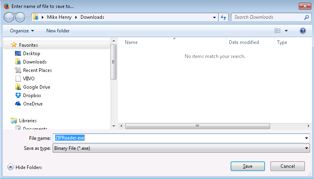
Task: Open the Save as type dropdown
Action: pos(181,148)
